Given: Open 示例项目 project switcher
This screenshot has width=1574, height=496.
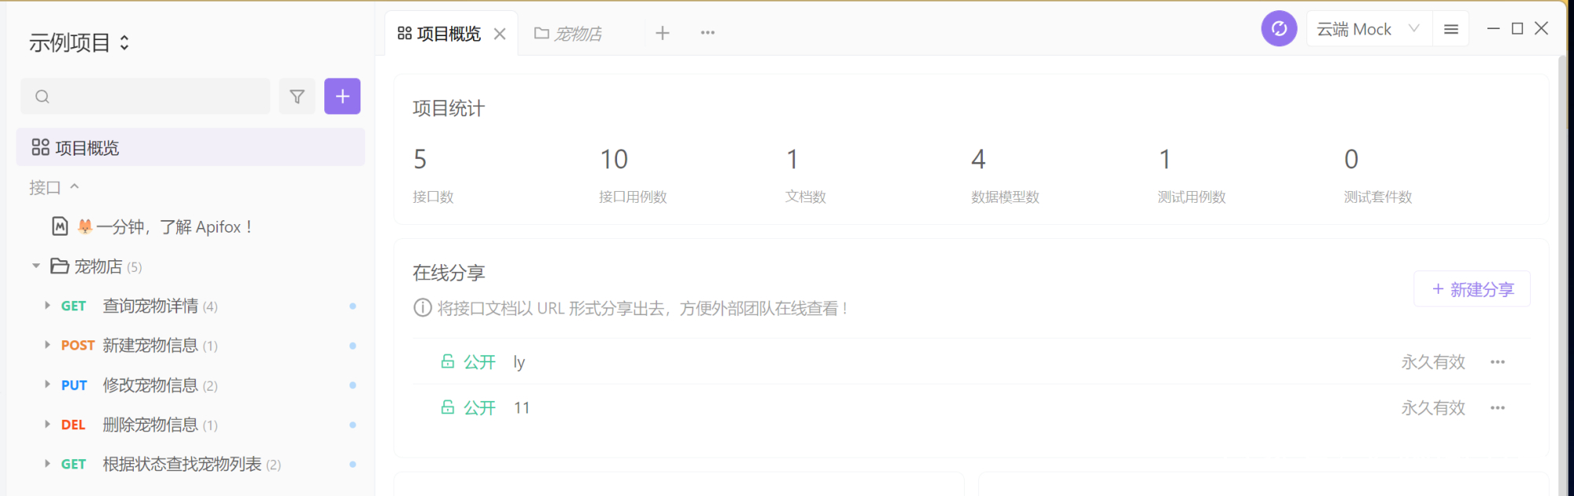Looking at the screenshot, I should [79, 42].
